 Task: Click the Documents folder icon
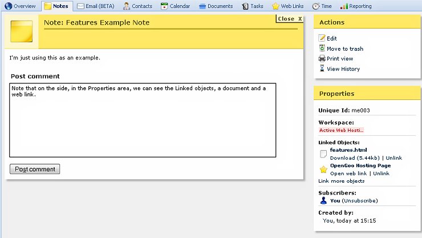[202, 6]
